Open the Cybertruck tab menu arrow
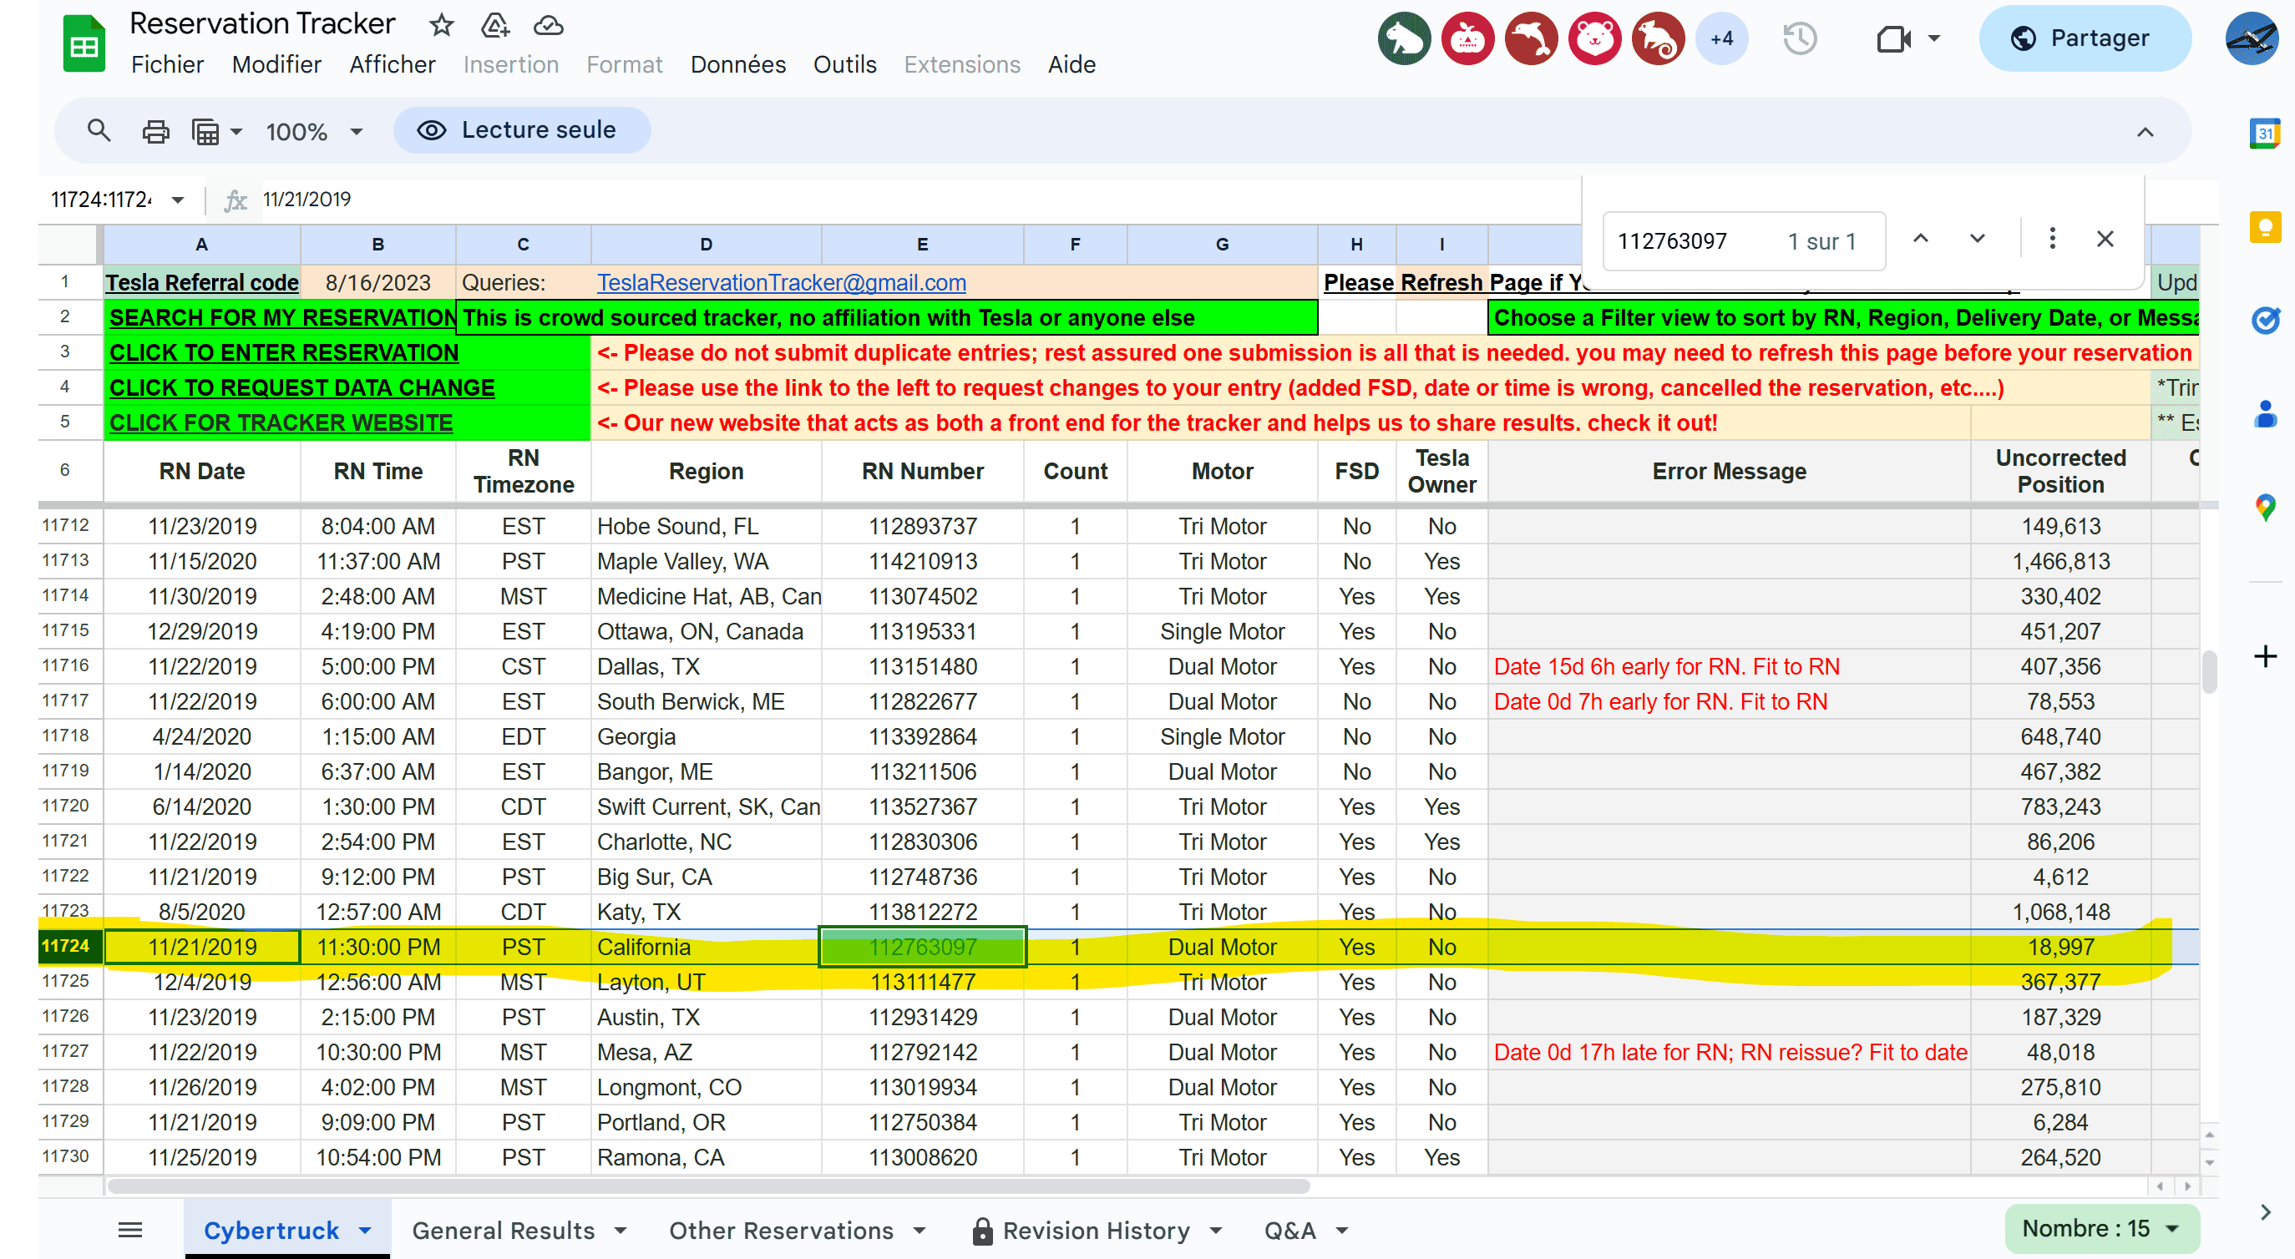 click(x=364, y=1231)
